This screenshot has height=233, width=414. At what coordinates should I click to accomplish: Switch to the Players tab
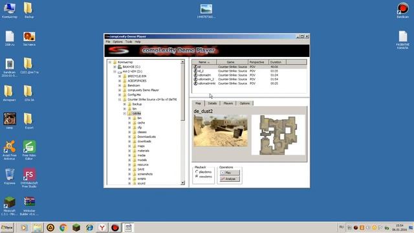coord(228,104)
